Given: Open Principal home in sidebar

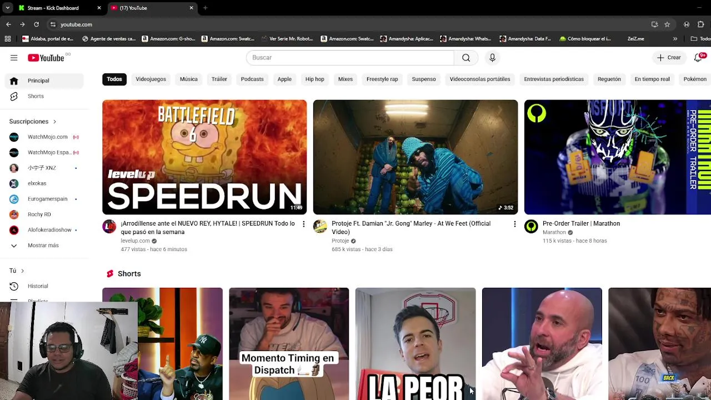Looking at the screenshot, I should coord(44,81).
